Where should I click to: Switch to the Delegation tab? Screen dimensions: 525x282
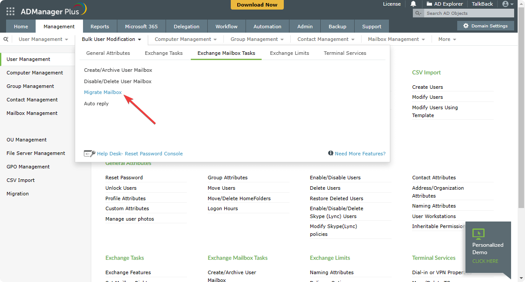click(x=186, y=27)
